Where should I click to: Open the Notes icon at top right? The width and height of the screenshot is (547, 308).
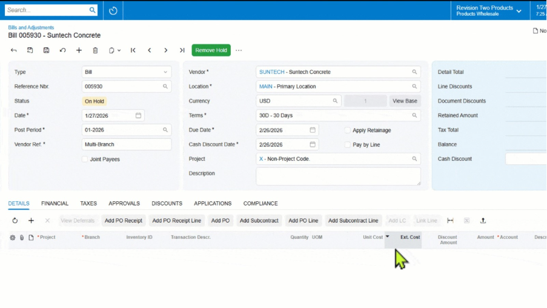pyautogui.click(x=535, y=31)
